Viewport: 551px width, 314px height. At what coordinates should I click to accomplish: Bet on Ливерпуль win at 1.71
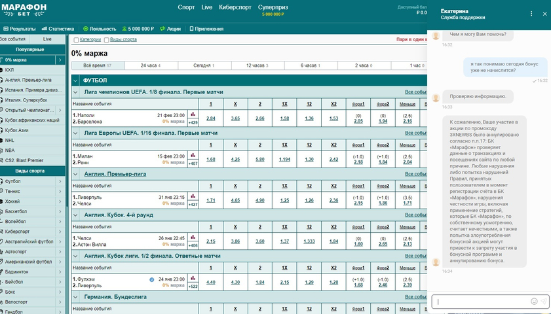pyautogui.click(x=211, y=200)
